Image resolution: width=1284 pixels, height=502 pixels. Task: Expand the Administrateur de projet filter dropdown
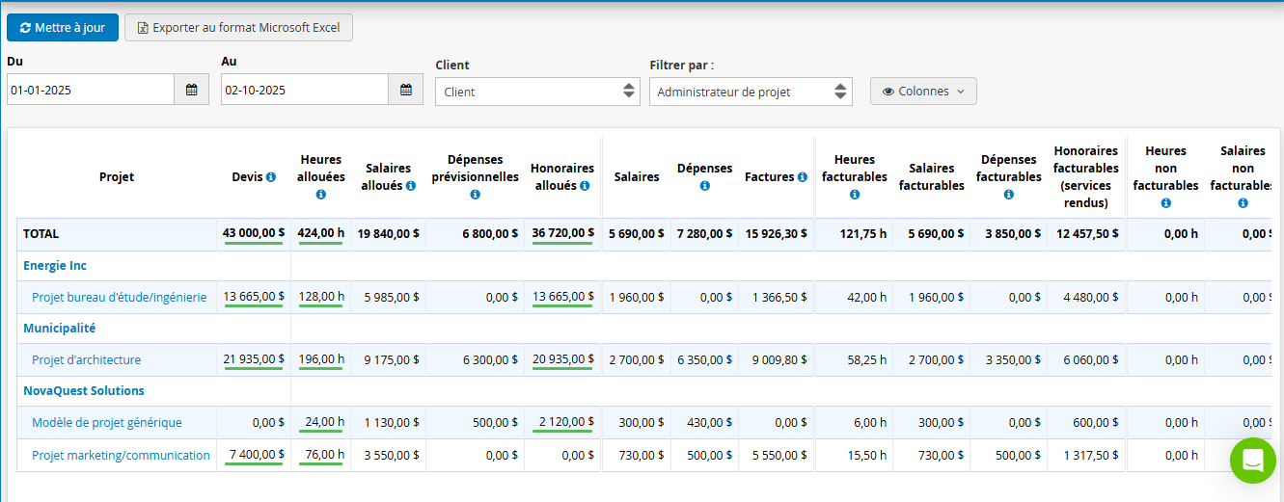(751, 92)
